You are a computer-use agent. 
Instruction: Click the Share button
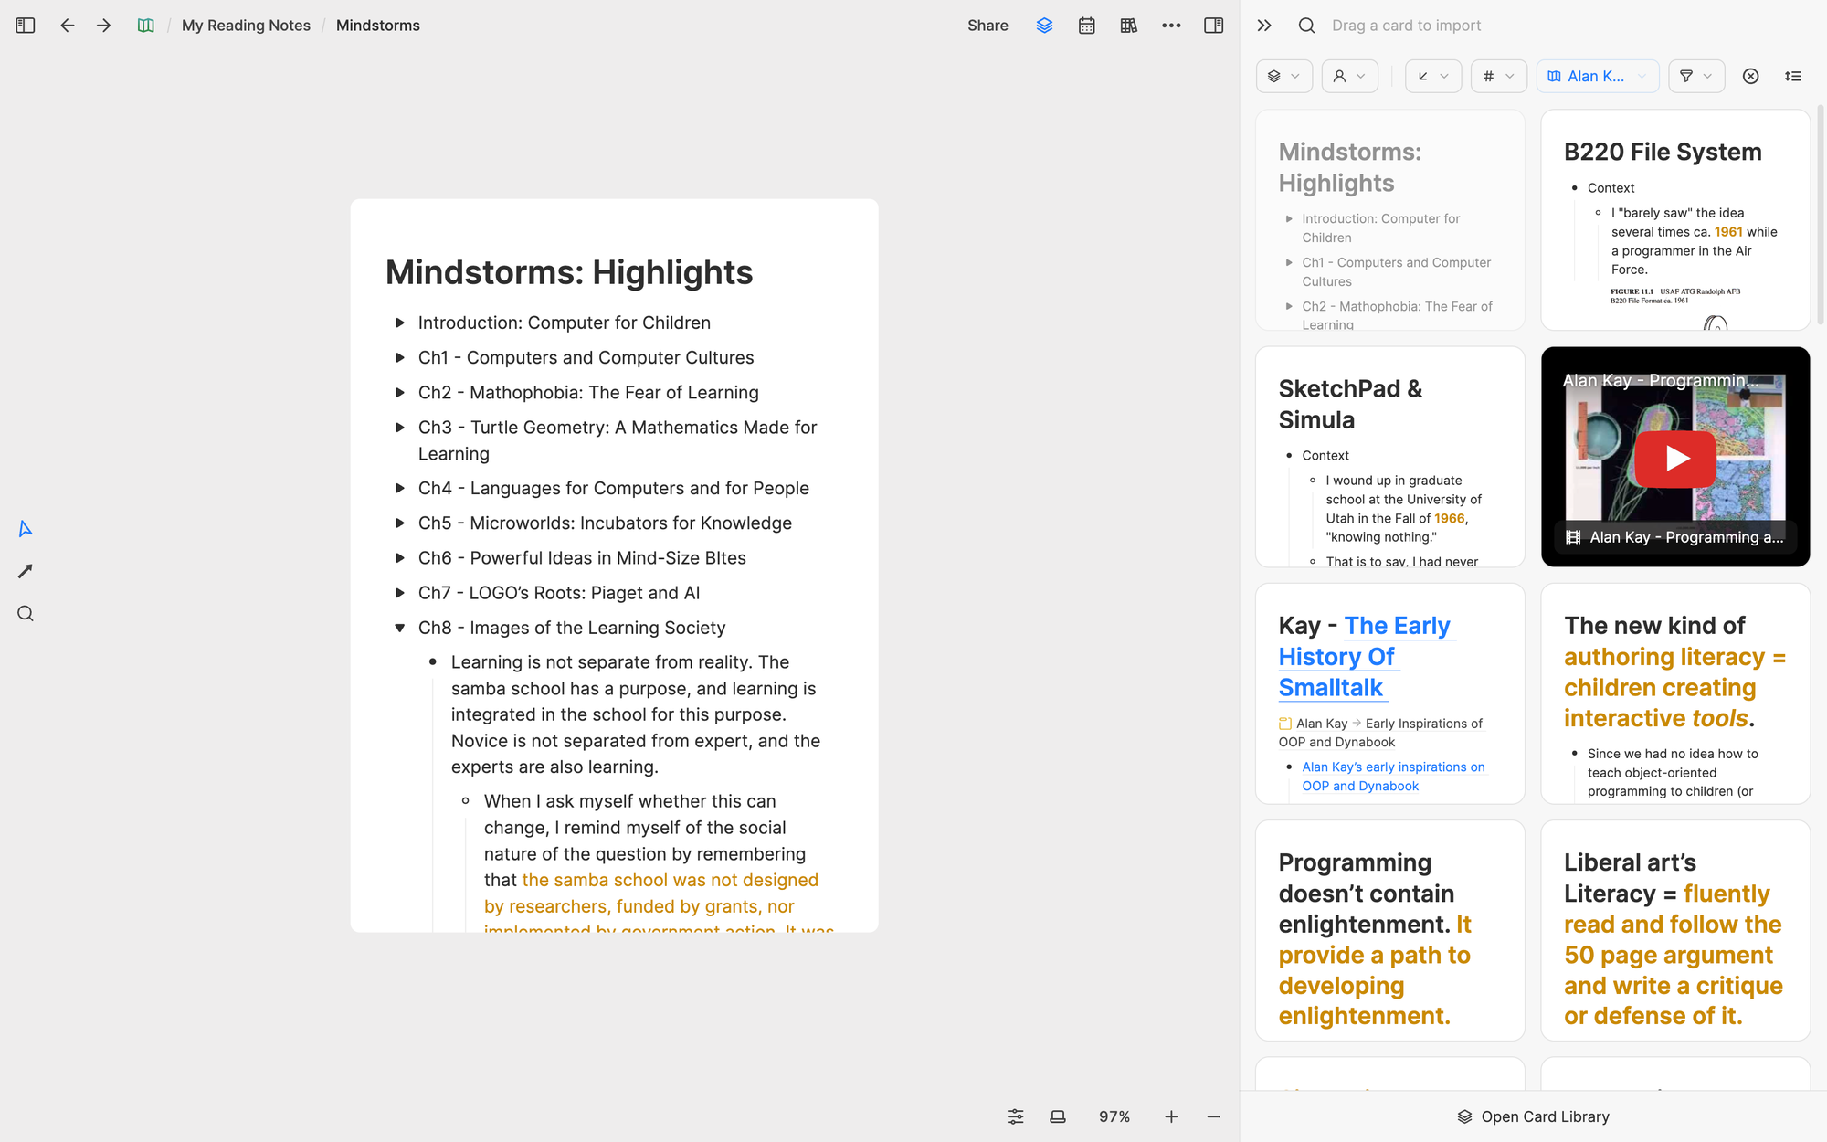(987, 26)
